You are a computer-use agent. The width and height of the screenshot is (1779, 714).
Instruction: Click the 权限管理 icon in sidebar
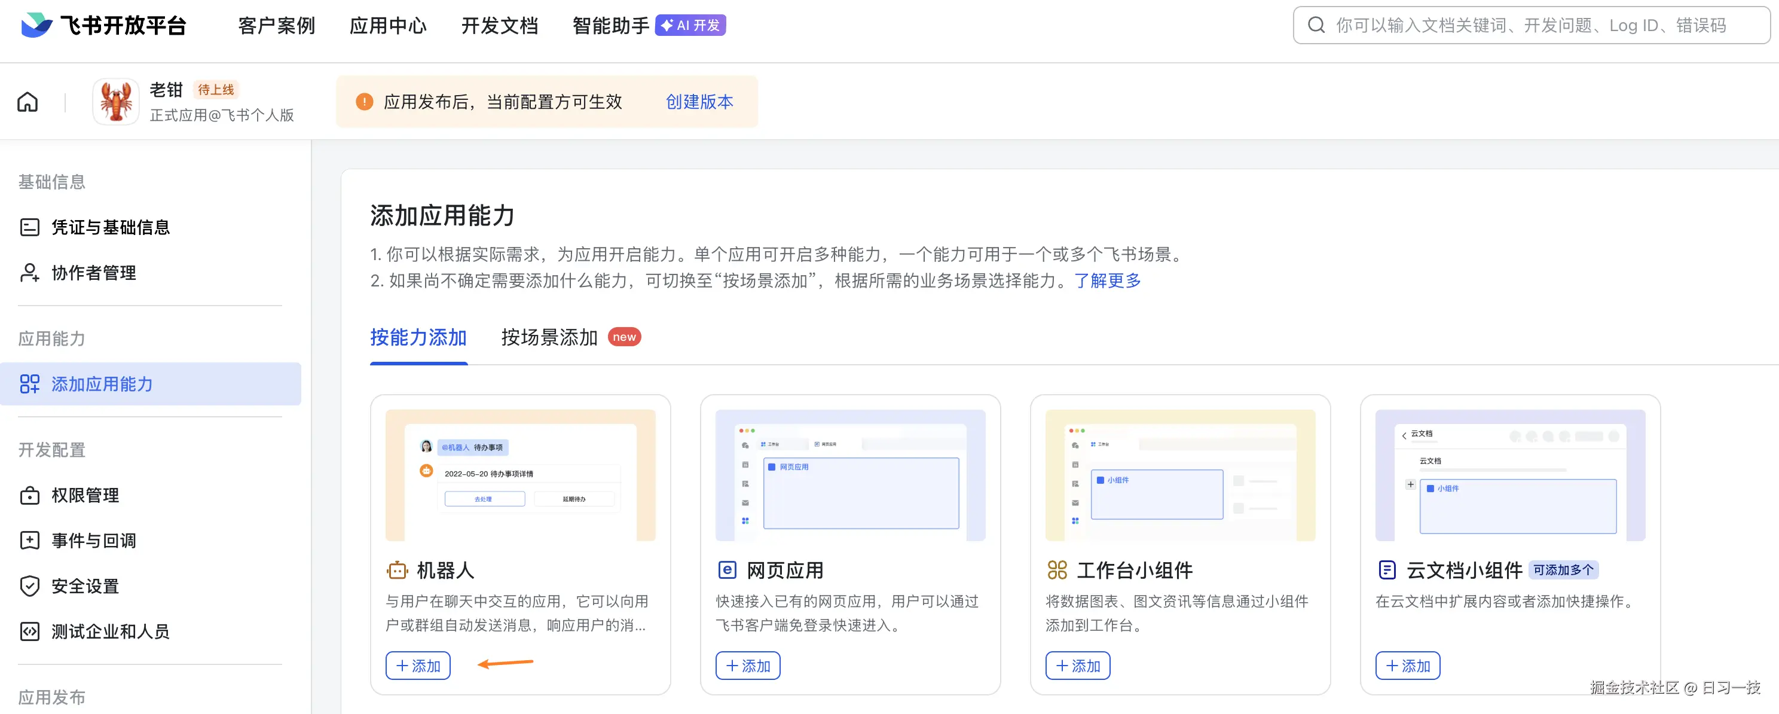pos(30,495)
